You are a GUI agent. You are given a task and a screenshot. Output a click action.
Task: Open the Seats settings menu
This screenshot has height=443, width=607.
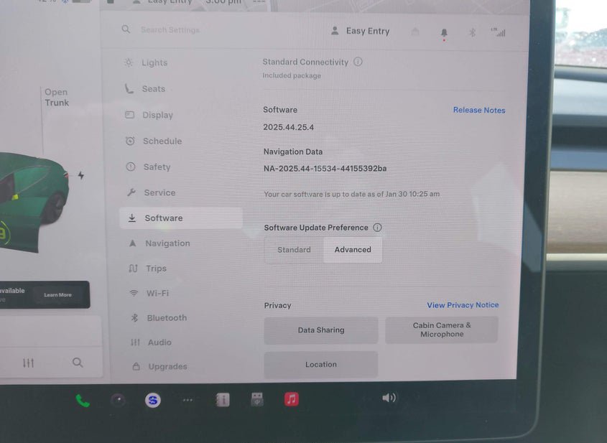pos(145,89)
